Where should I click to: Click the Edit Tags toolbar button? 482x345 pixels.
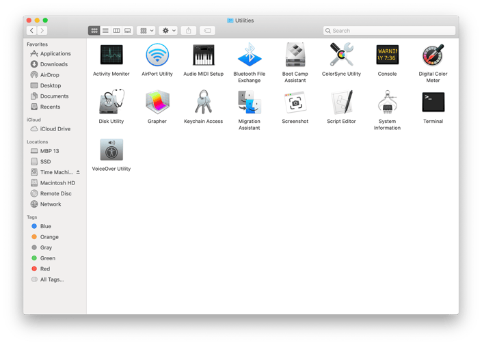point(207,31)
